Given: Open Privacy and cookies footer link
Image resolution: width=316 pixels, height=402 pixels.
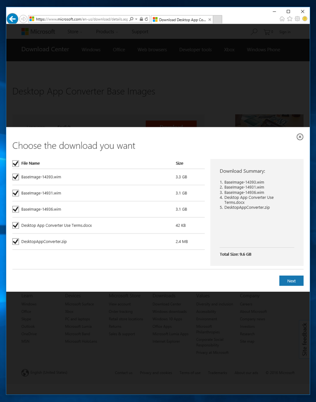Looking at the screenshot, I should coord(156,373).
